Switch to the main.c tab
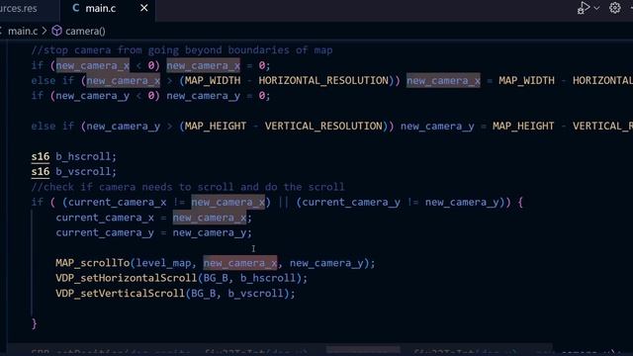Viewport: 633px width, 356px height. [100, 8]
